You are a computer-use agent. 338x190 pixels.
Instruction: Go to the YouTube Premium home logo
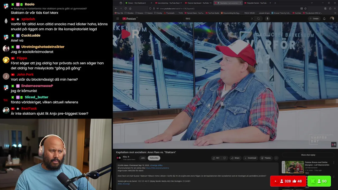point(129,19)
